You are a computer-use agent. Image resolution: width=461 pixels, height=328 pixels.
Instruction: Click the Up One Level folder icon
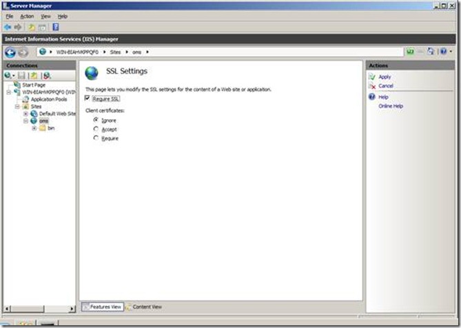click(x=32, y=28)
